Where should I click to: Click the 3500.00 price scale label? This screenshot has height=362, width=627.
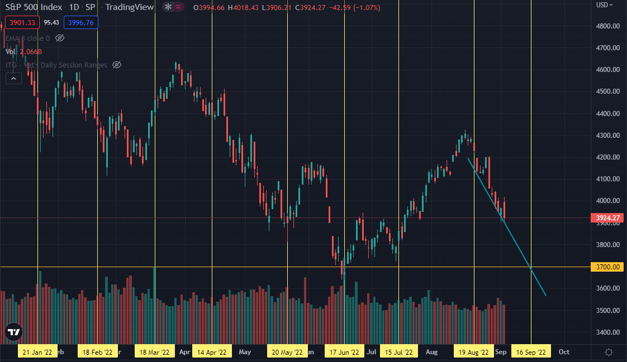pos(608,310)
